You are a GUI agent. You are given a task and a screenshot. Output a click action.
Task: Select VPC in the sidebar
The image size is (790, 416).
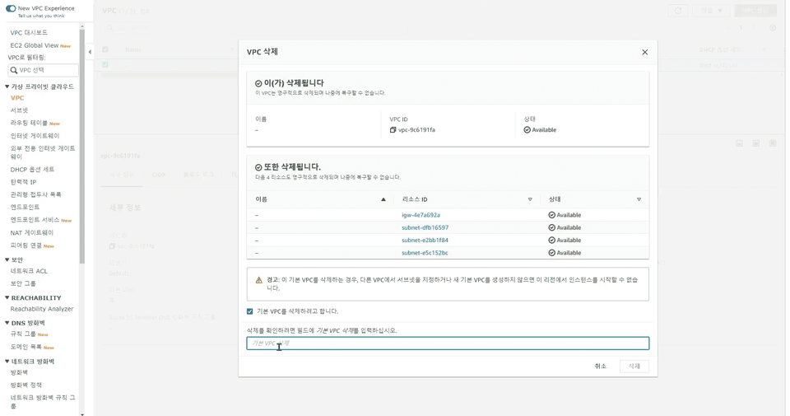tap(17, 98)
